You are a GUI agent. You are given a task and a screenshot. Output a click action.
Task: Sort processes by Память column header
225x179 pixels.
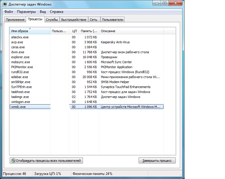89,31
